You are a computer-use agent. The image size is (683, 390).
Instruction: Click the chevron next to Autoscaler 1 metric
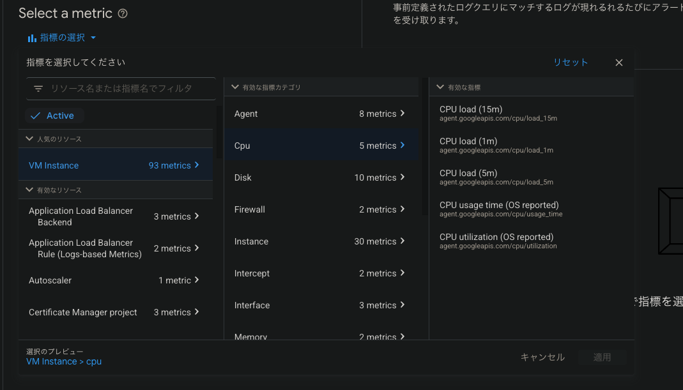[x=197, y=280]
